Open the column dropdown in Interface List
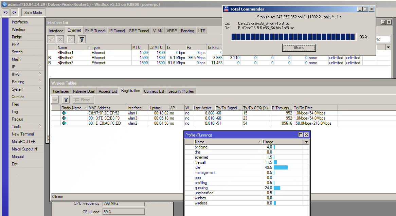This screenshot has width=396, height=216. pyautogui.click(x=388, y=47)
